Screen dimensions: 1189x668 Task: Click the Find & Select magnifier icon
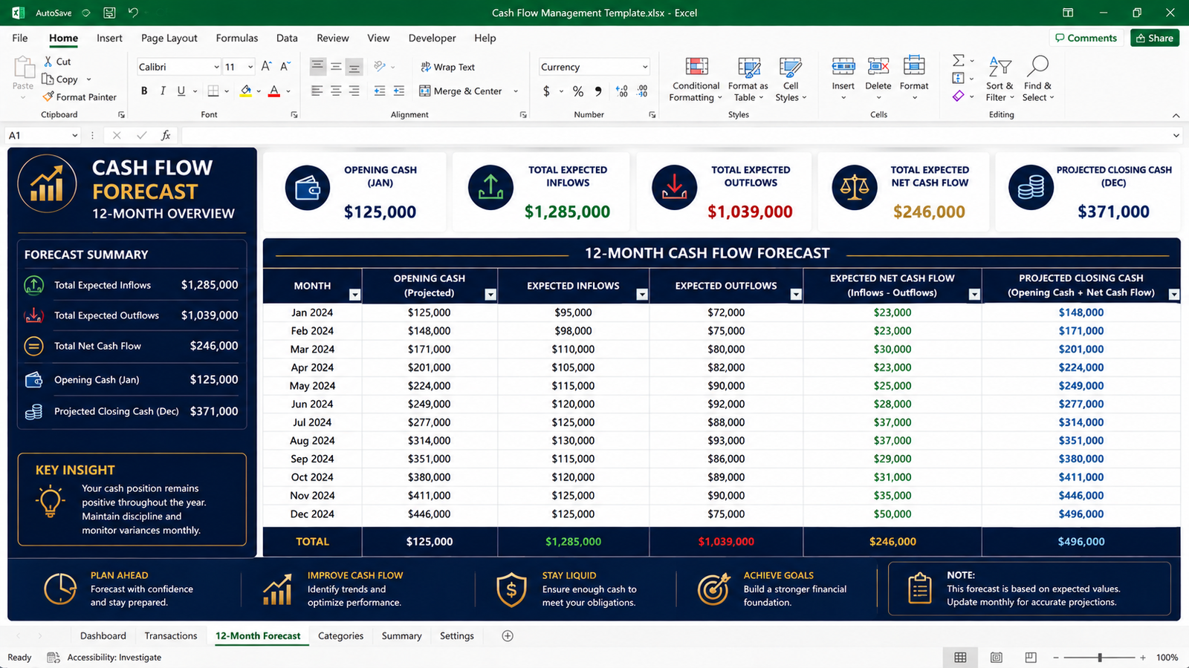(x=1037, y=67)
